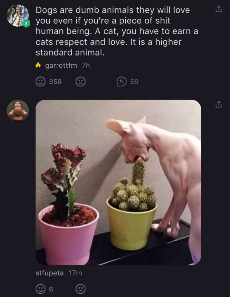Open the garrettfm username link
Screen dimensions: 230x297
(x=61, y=66)
